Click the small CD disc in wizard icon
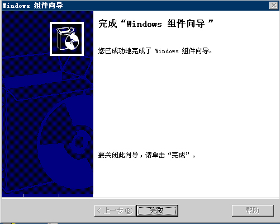 click(72, 42)
